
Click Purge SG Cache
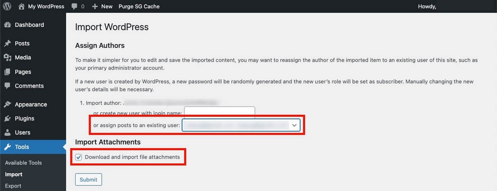click(x=139, y=6)
